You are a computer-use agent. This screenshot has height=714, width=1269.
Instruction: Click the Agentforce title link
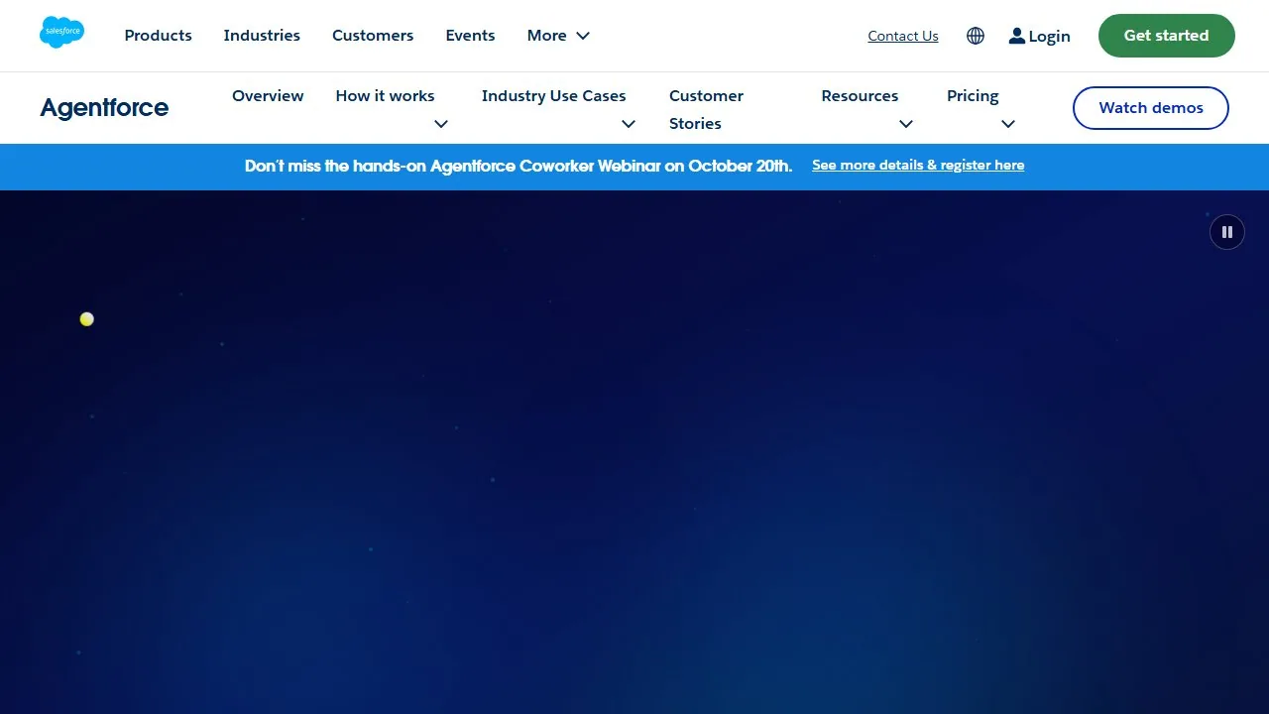104,108
